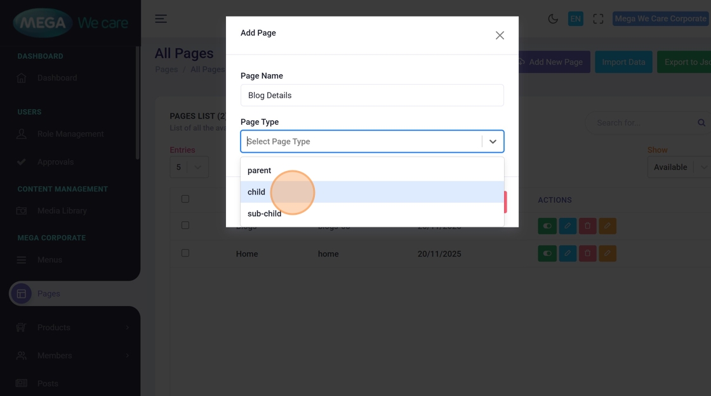Open the Entries per page dropdown
This screenshot has width=711, height=396.
click(x=189, y=167)
